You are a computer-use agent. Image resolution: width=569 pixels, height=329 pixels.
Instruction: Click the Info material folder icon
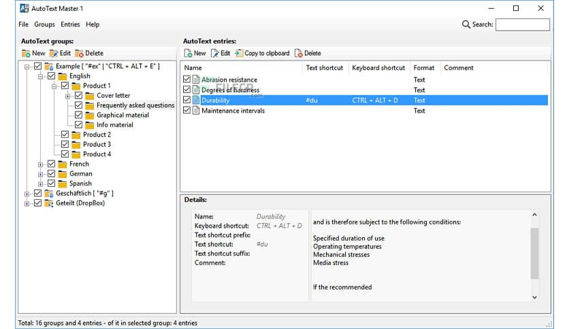pyautogui.click(x=90, y=125)
